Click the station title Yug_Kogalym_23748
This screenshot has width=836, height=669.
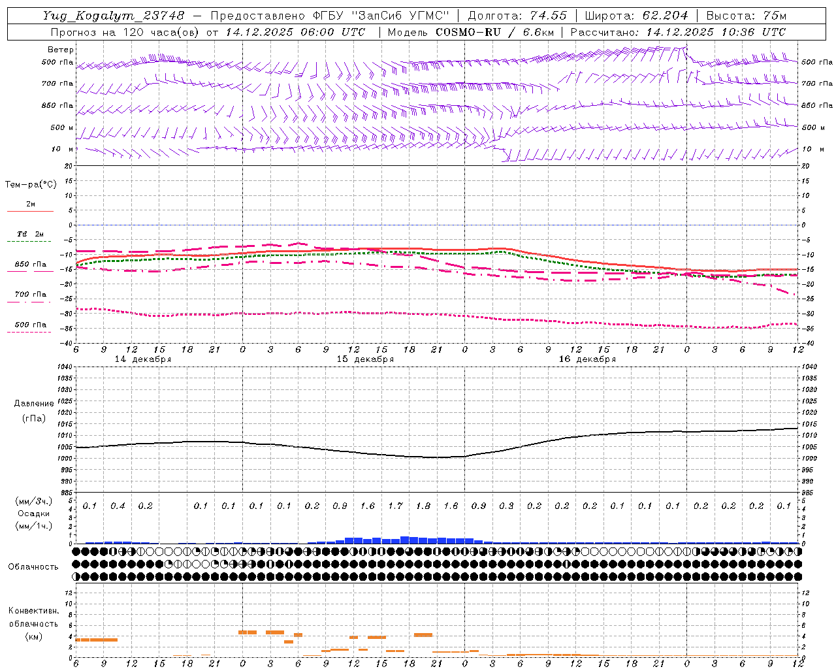[x=114, y=16]
